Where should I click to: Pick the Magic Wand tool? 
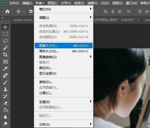[5, 48]
